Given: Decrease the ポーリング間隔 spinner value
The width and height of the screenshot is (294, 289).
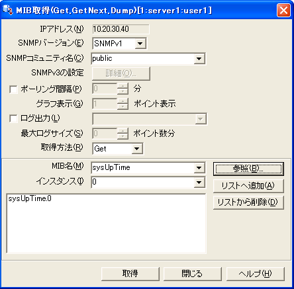Looking at the screenshot, I should tap(122, 91).
